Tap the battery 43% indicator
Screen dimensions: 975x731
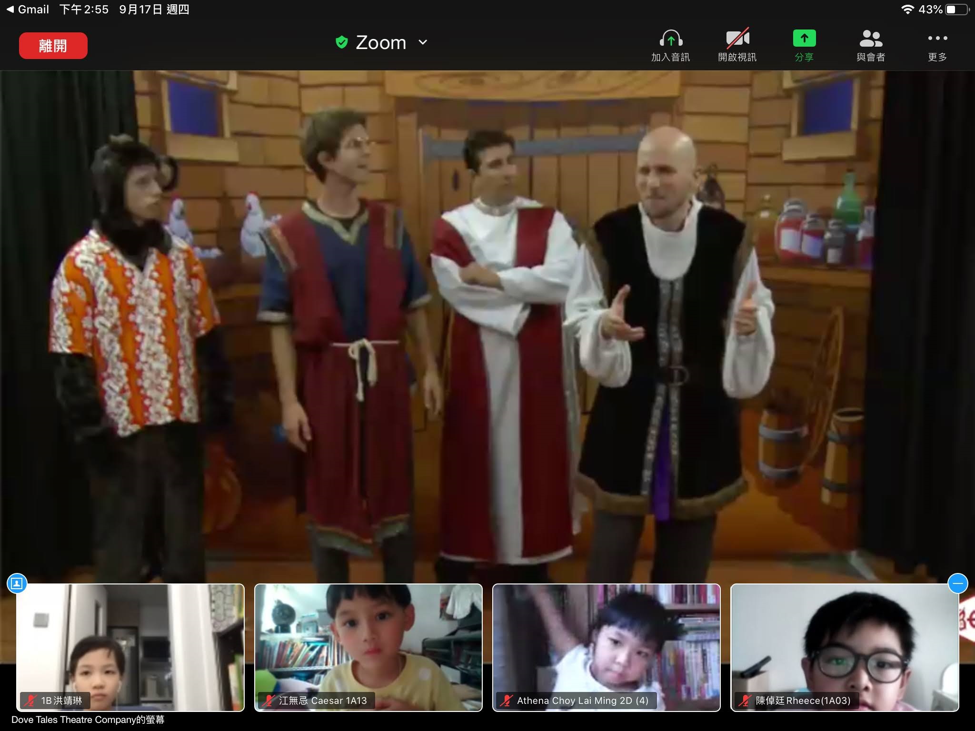(944, 10)
